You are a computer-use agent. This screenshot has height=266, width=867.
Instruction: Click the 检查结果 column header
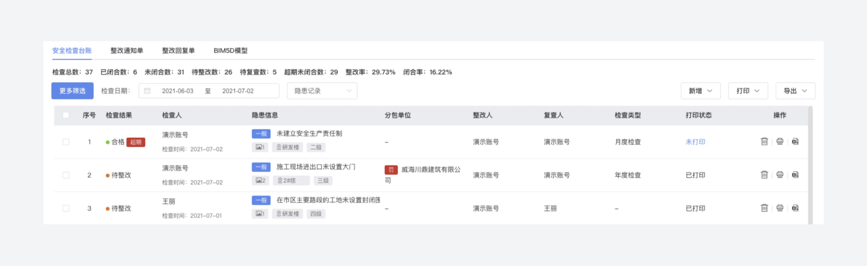(119, 115)
